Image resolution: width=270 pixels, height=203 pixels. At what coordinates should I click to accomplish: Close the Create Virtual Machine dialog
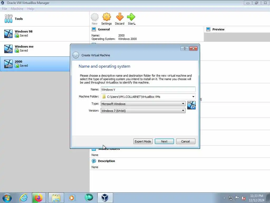pyautogui.click(x=193, y=49)
